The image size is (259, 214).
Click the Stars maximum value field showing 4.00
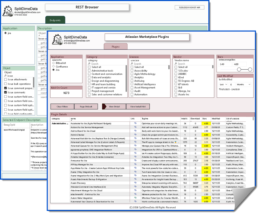[x=240, y=64]
